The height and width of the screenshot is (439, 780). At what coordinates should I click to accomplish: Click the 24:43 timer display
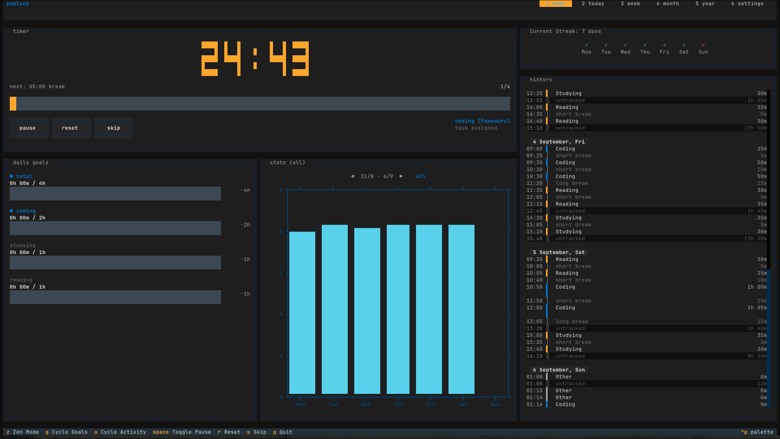255,59
